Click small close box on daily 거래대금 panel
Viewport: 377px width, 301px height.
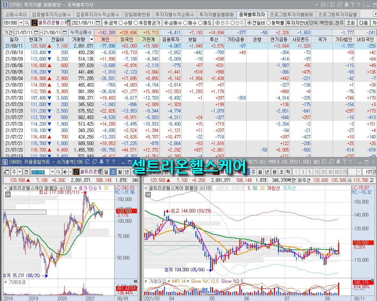(372, 281)
